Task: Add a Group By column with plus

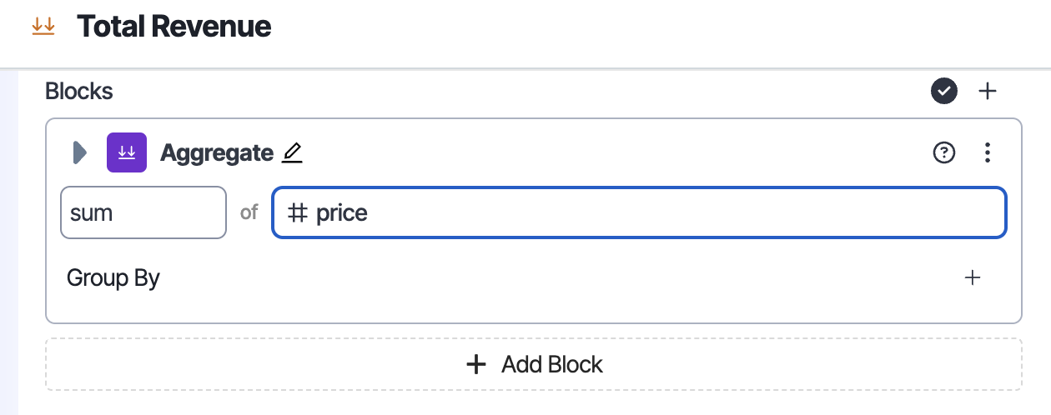Action: [972, 277]
